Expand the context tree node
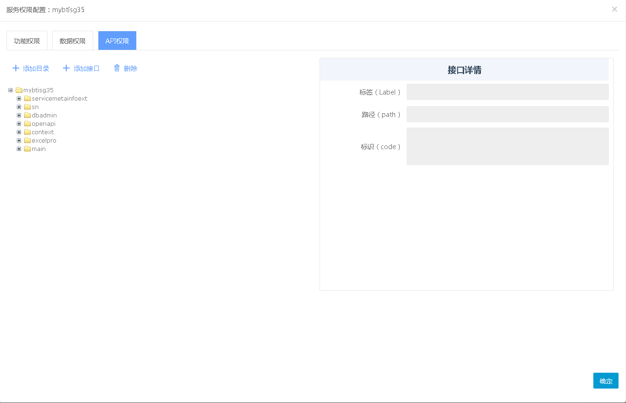 click(x=19, y=132)
